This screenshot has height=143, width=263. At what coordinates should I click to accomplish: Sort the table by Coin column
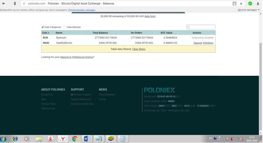(46, 33)
